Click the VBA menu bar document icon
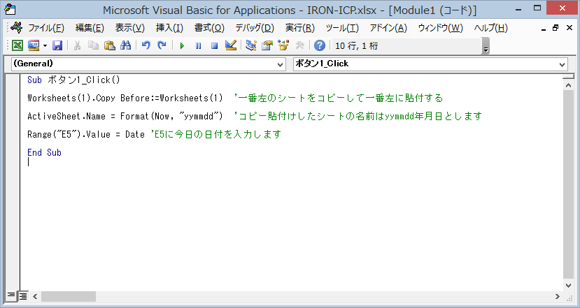This screenshot has width=580, height=308. click(16, 27)
